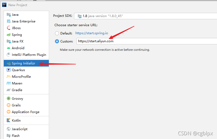Click 'Choose starter service URL:' text
This screenshot has width=217, height=139.
[x=76, y=25]
